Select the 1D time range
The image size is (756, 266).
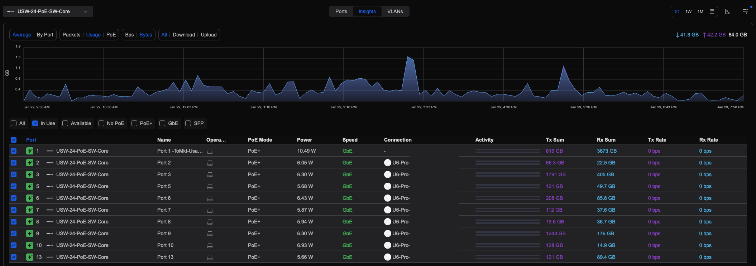tap(676, 11)
